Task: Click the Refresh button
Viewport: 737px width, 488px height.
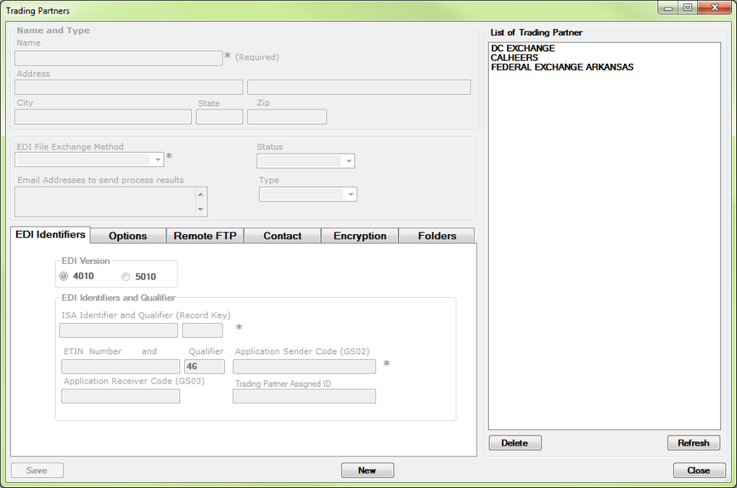Action: [x=693, y=443]
